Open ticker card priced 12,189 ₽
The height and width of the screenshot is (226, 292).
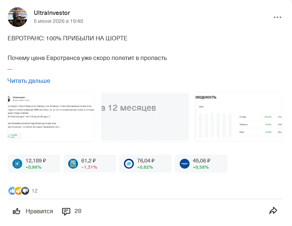pyautogui.click(x=34, y=164)
